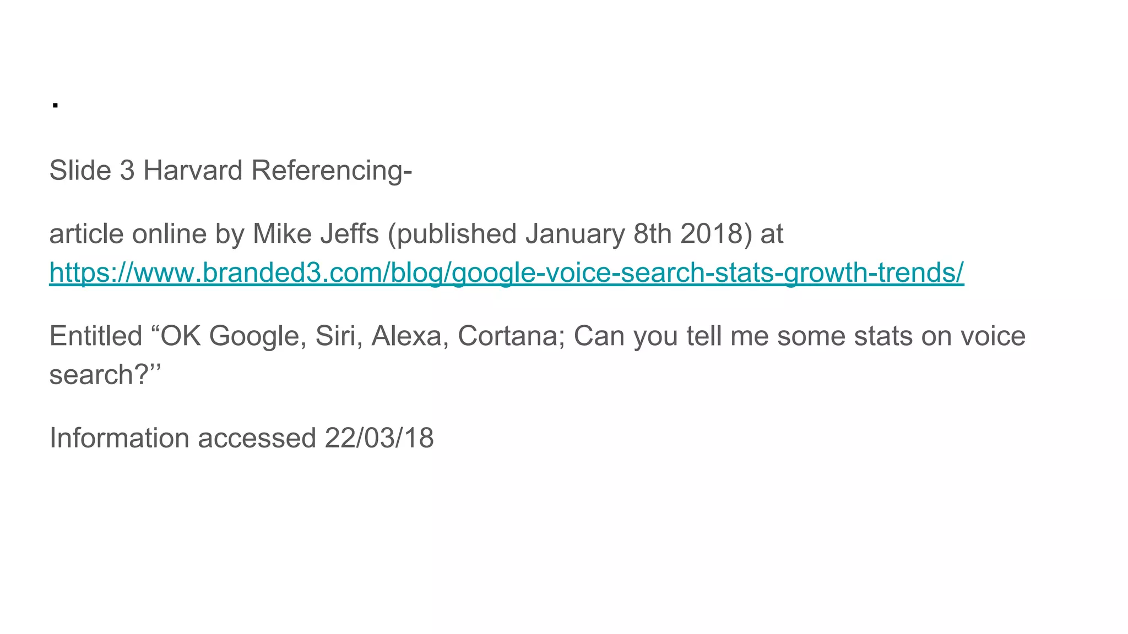1128x634 pixels.
Task: Click the 'Information accessed' text
Action: click(x=182, y=439)
